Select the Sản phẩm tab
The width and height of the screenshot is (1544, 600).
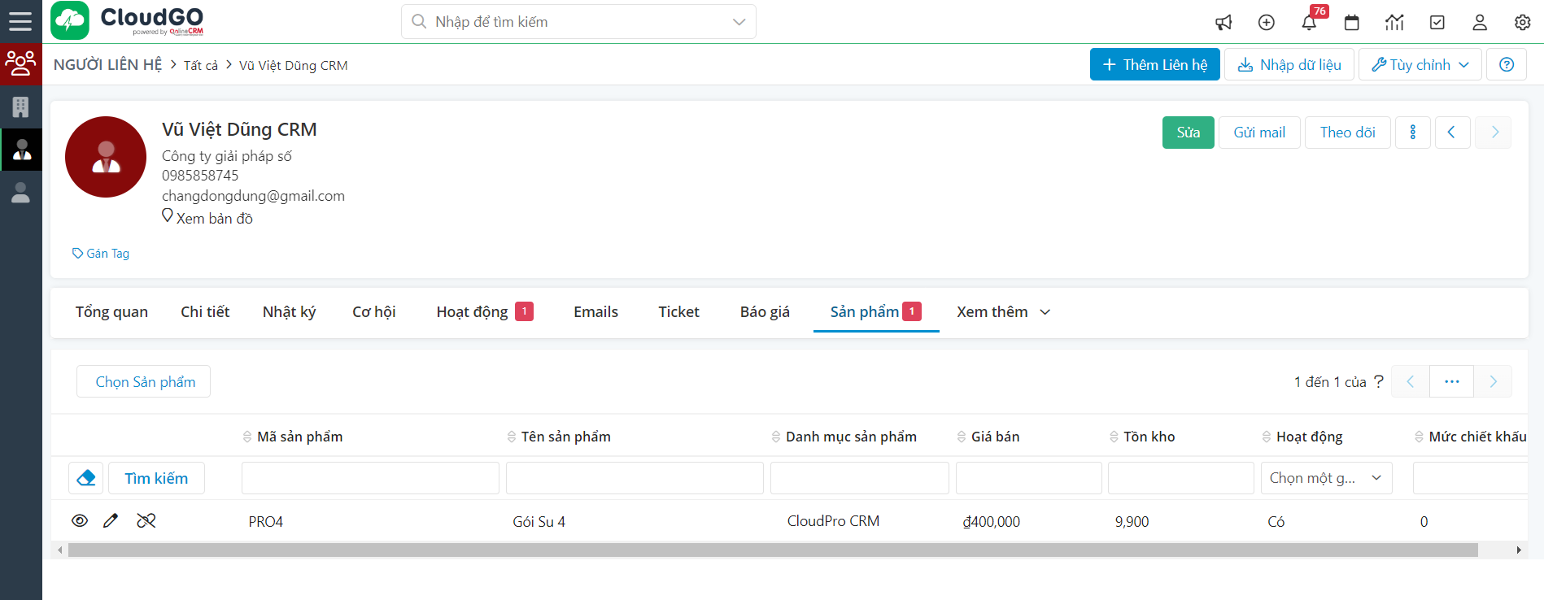pyautogui.click(x=875, y=312)
